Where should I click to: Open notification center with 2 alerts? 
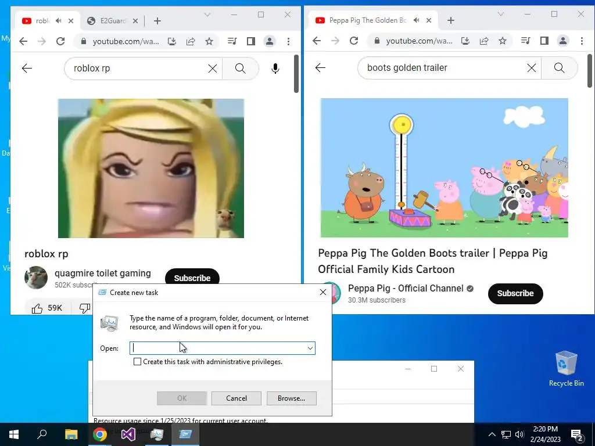pos(577,434)
